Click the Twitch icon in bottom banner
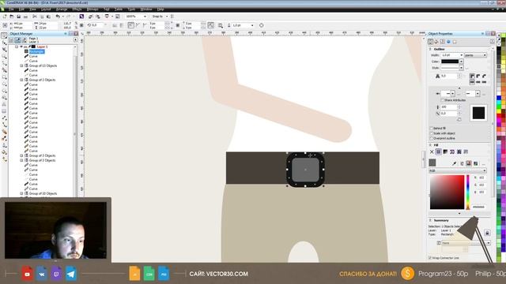The image size is (506, 284). point(56,274)
